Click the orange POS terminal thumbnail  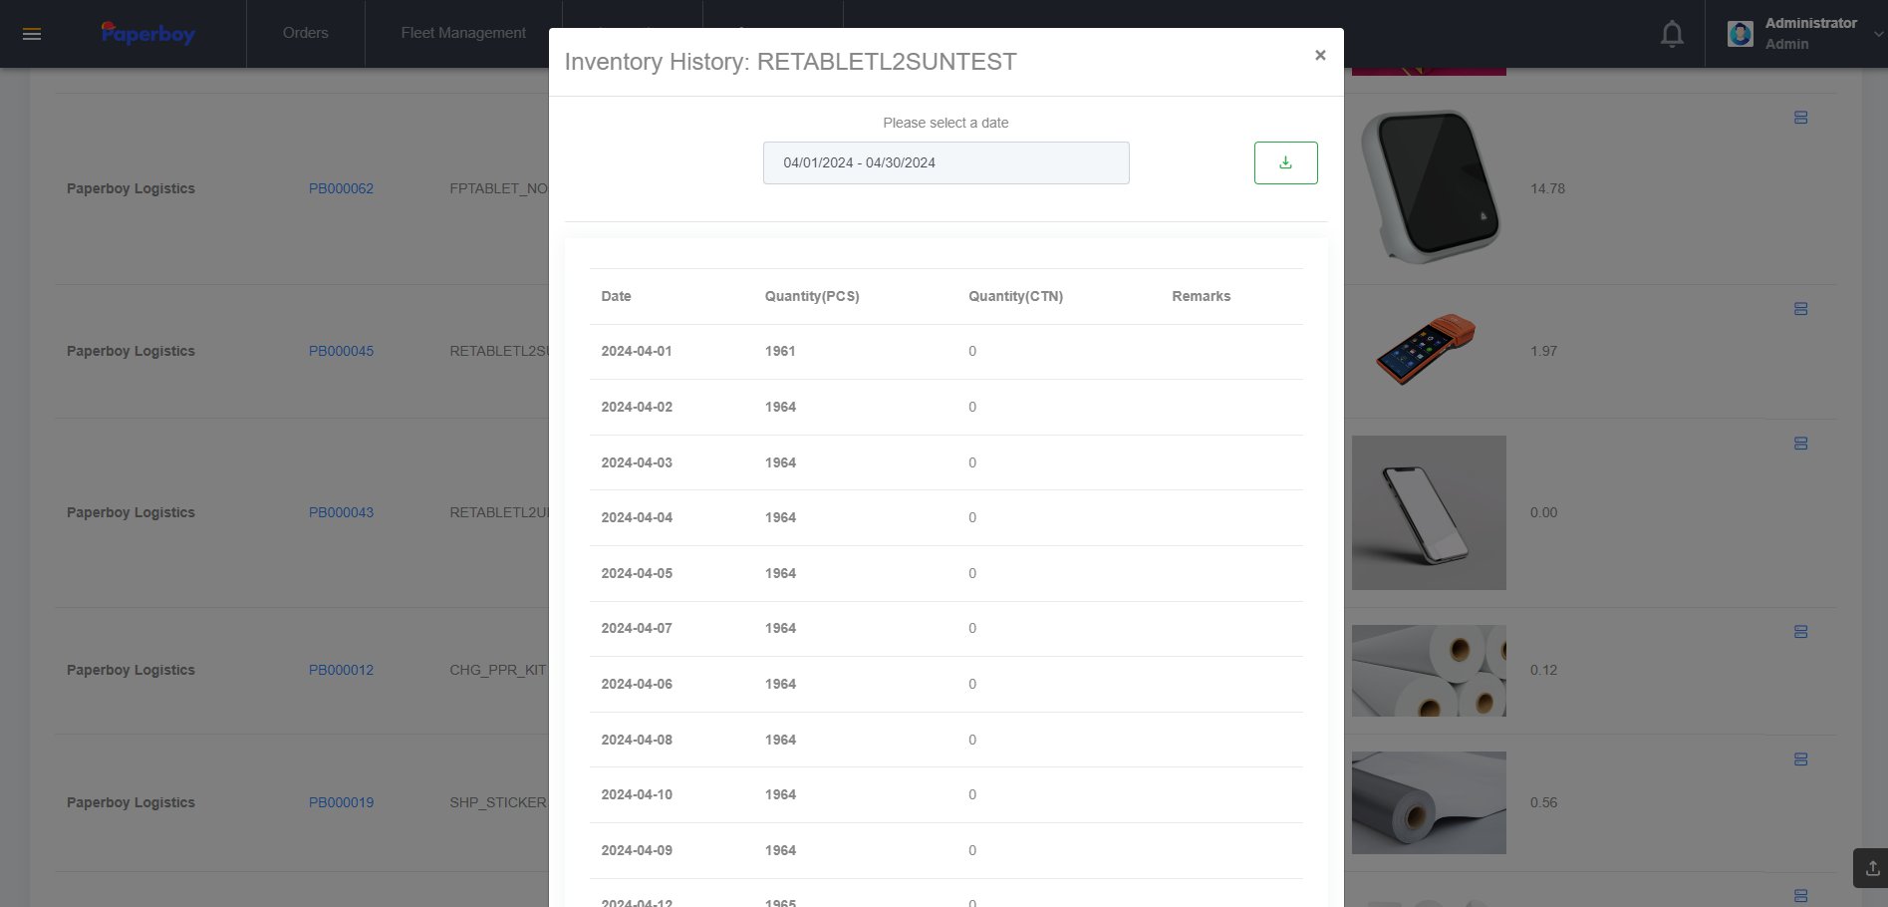coord(1425,349)
